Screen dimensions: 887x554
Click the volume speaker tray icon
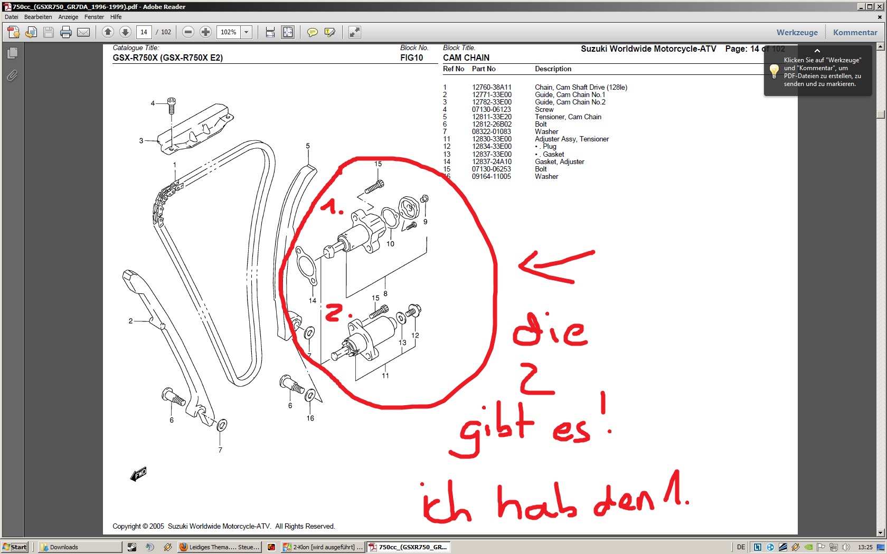pos(846,547)
